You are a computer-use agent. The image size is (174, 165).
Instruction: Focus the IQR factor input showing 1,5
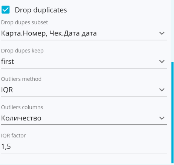pyautogui.click(x=84, y=146)
